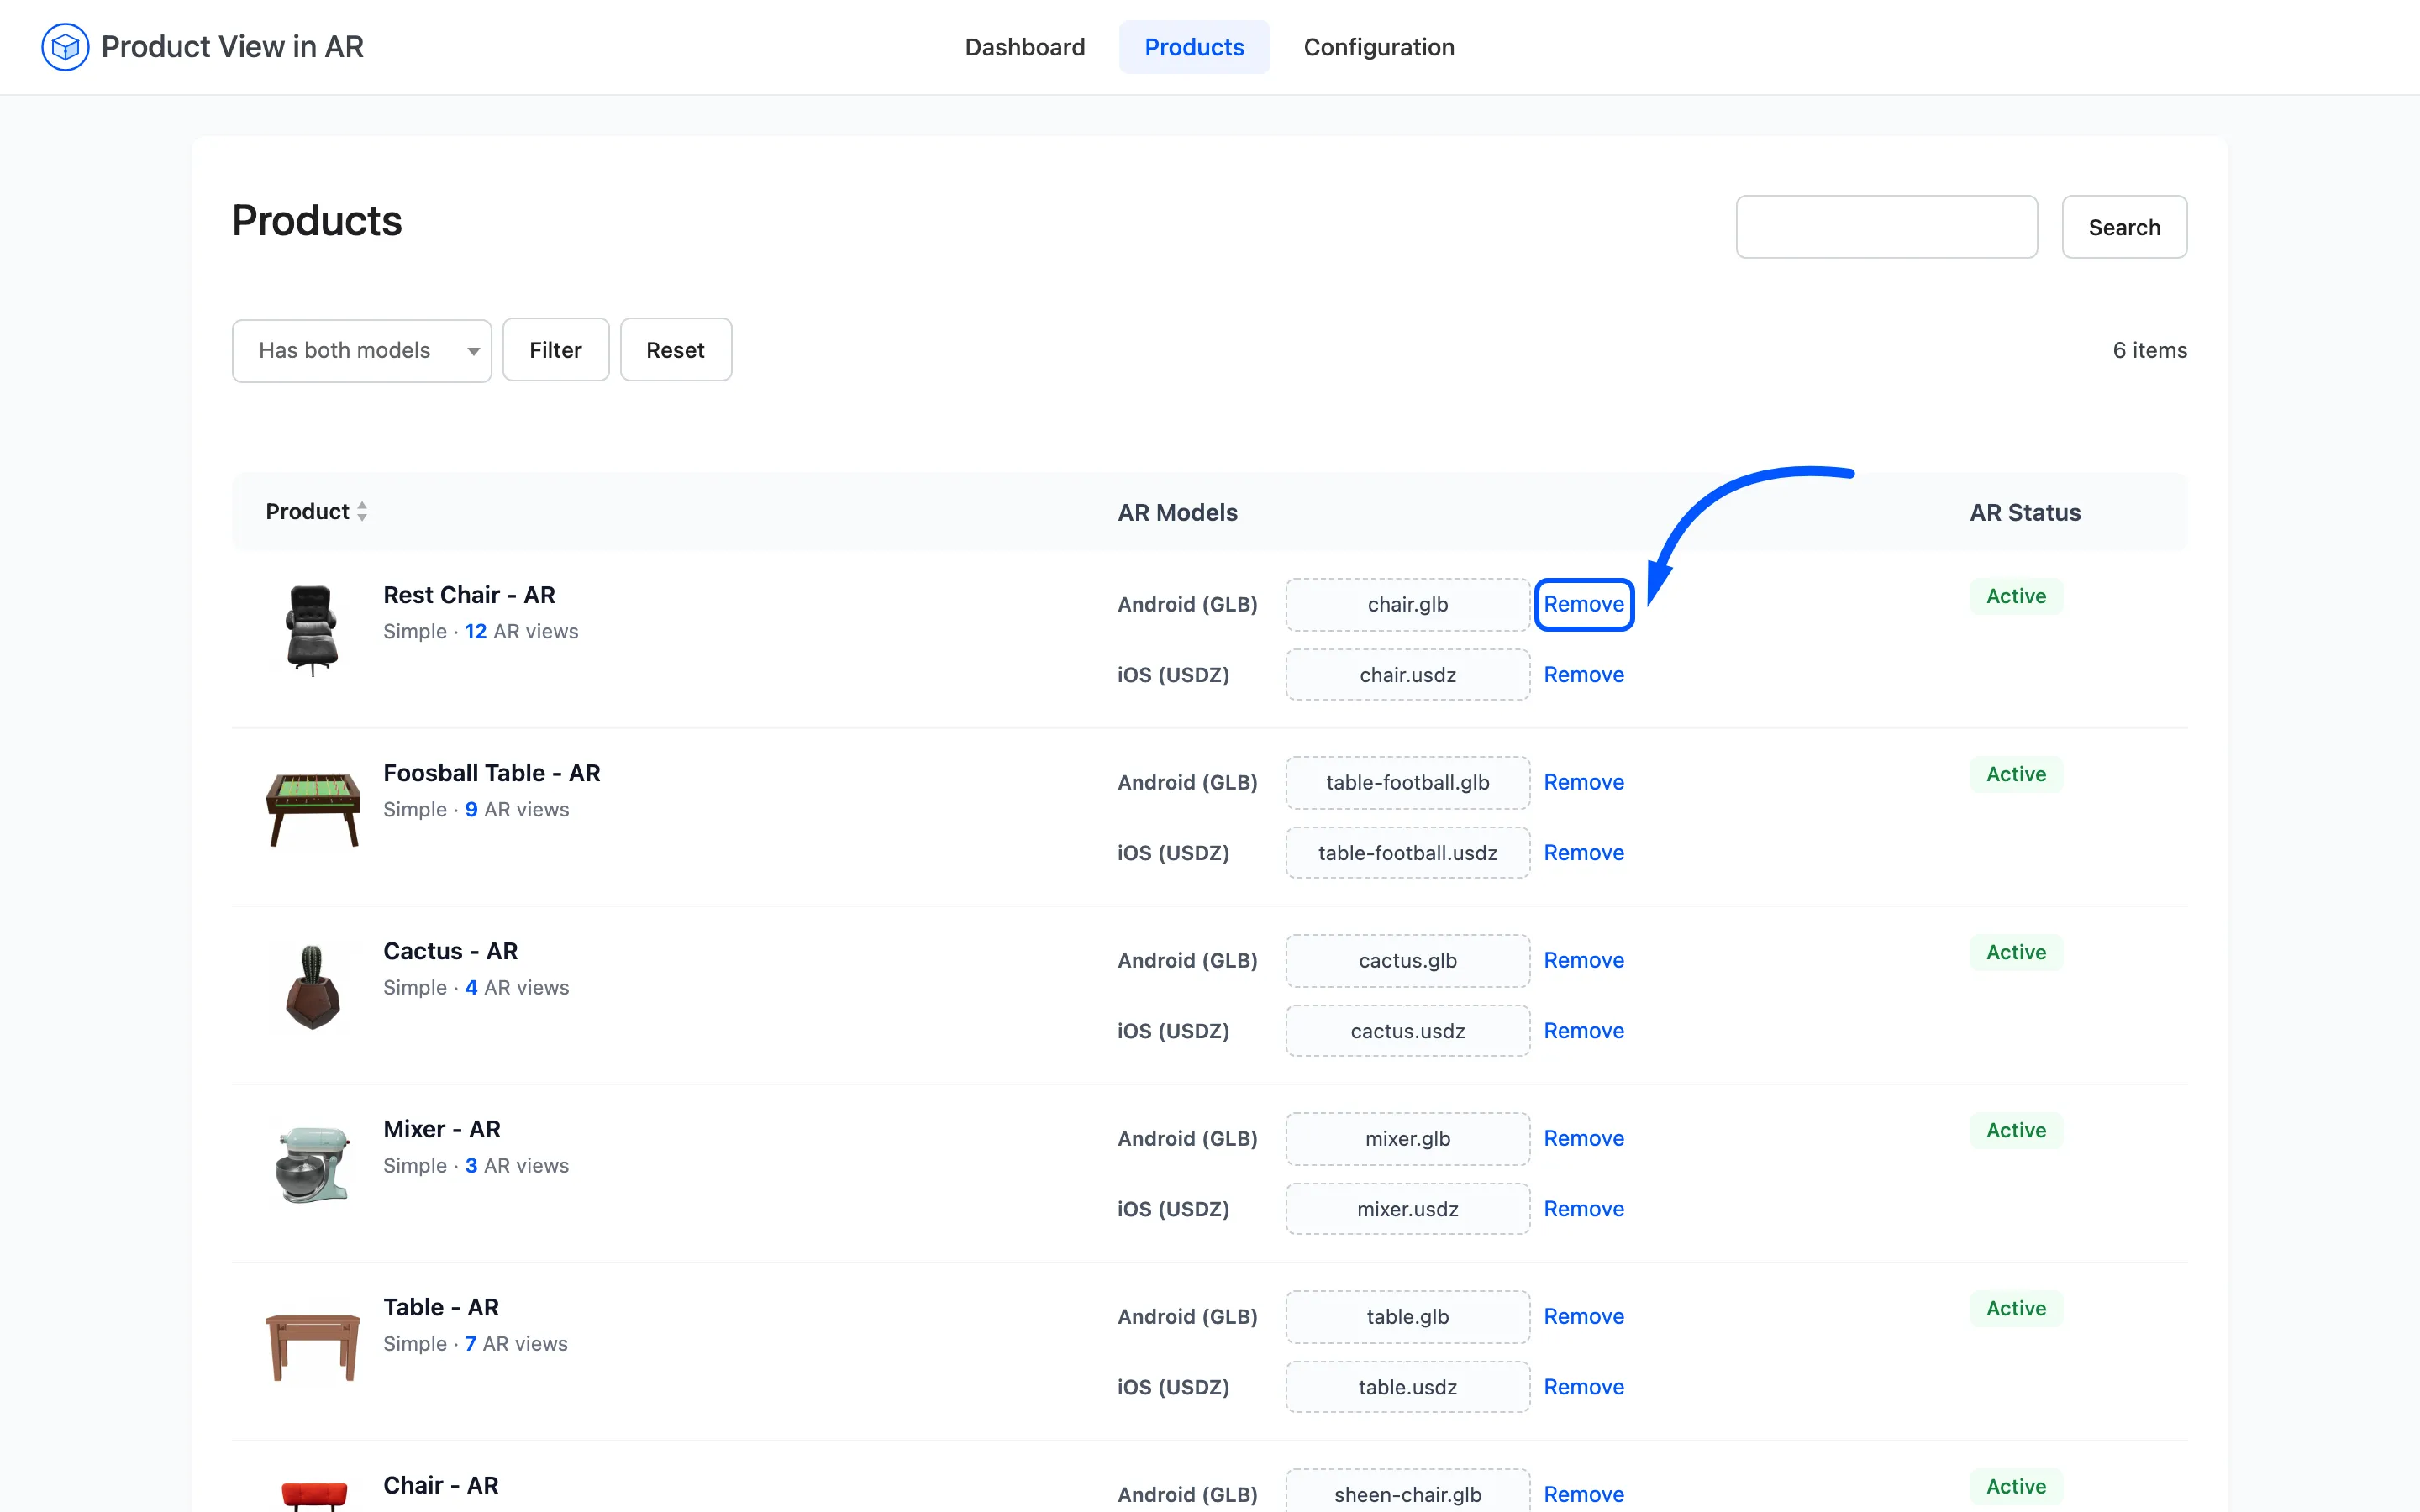2420x1512 pixels.
Task: Expand the 'Has both models' filter dropdown
Action: 362,350
